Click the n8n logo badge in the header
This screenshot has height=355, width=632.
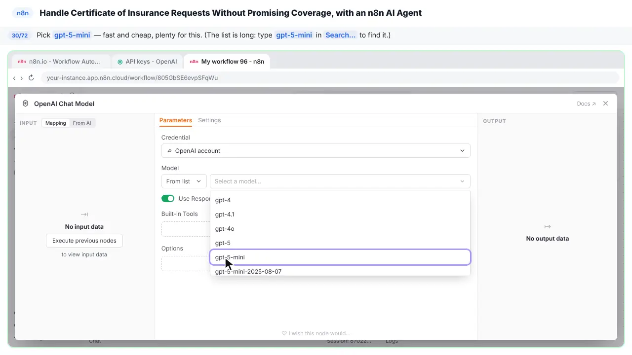coord(23,13)
